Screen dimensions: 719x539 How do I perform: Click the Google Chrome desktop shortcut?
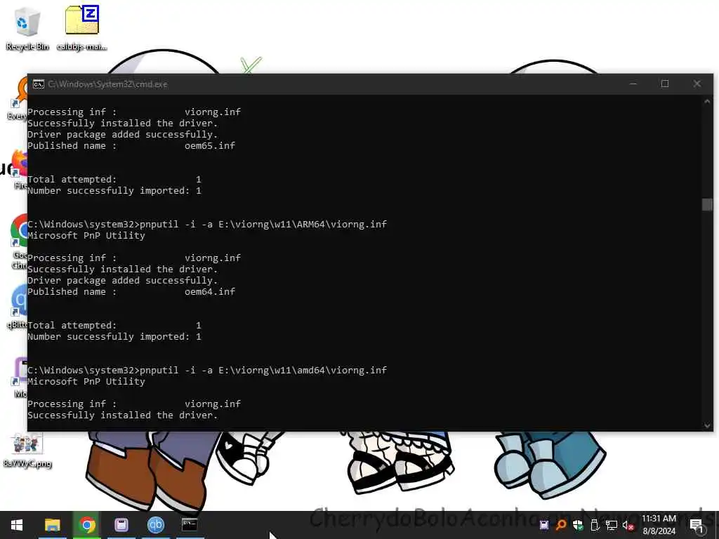pyautogui.click(x=18, y=241)
